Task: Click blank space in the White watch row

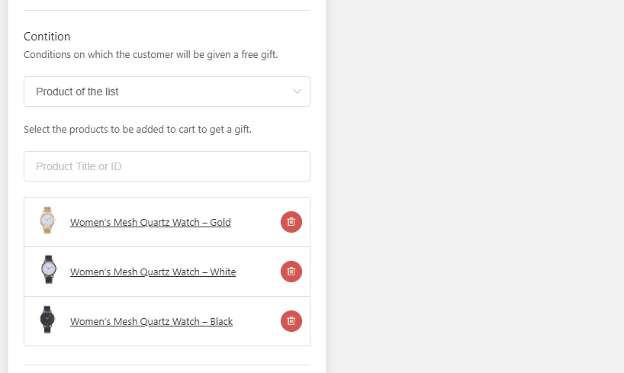Action: click(x=258, y=272)
